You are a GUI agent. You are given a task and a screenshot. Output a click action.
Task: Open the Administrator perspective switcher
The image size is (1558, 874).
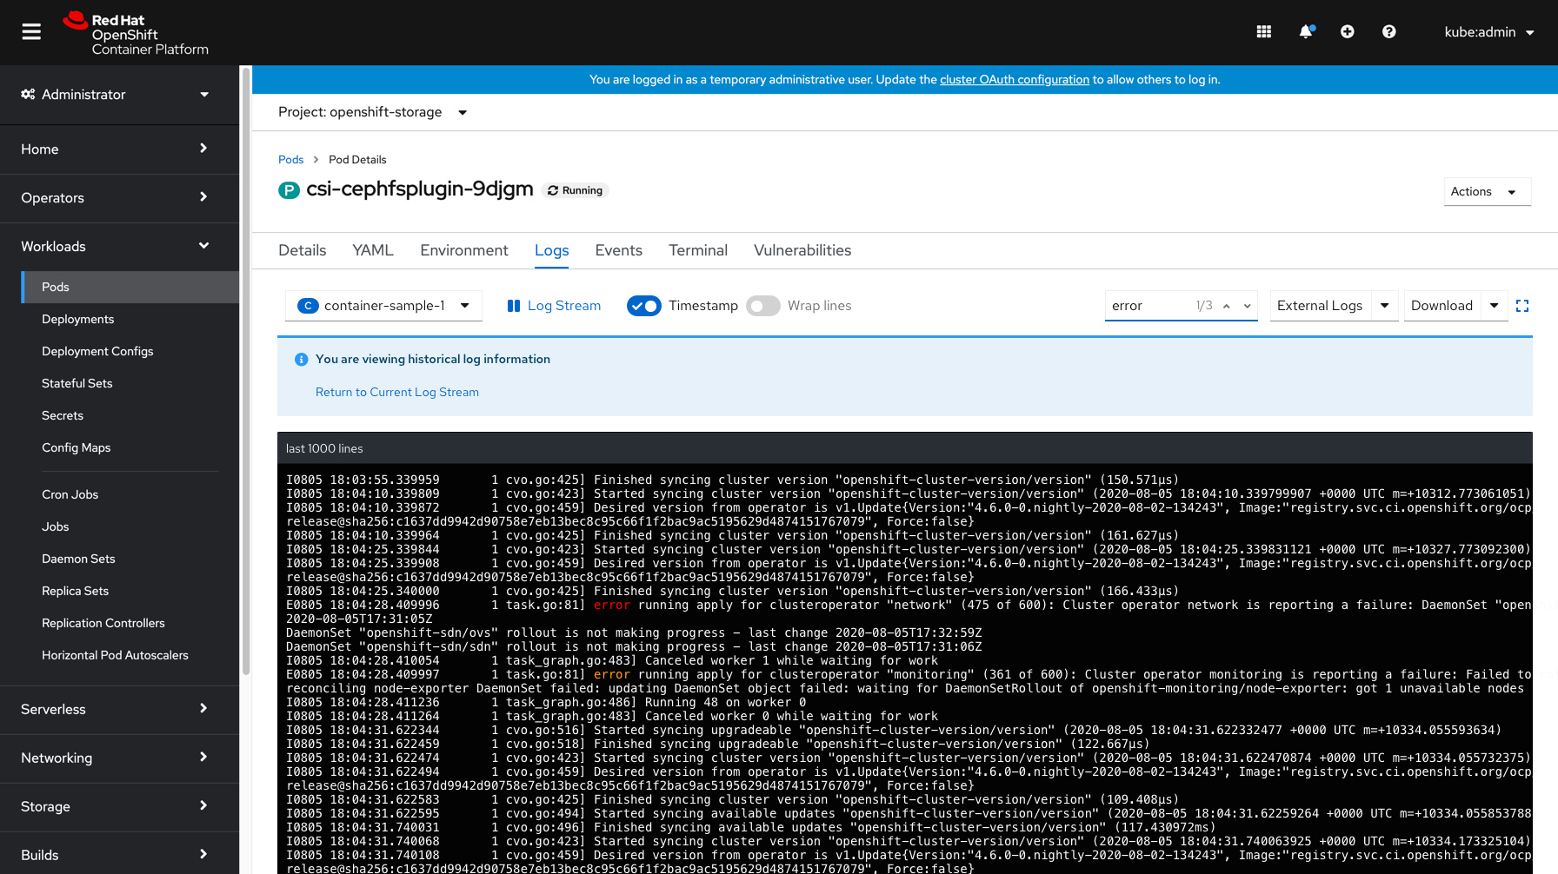(x=119, y=95)
